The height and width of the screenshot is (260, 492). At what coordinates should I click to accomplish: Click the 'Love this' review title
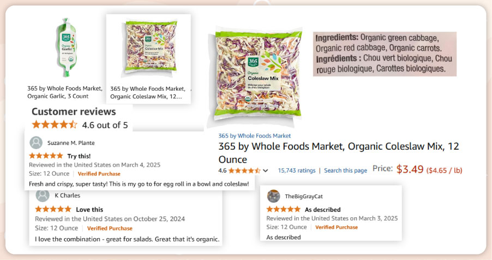click(89, 209)
